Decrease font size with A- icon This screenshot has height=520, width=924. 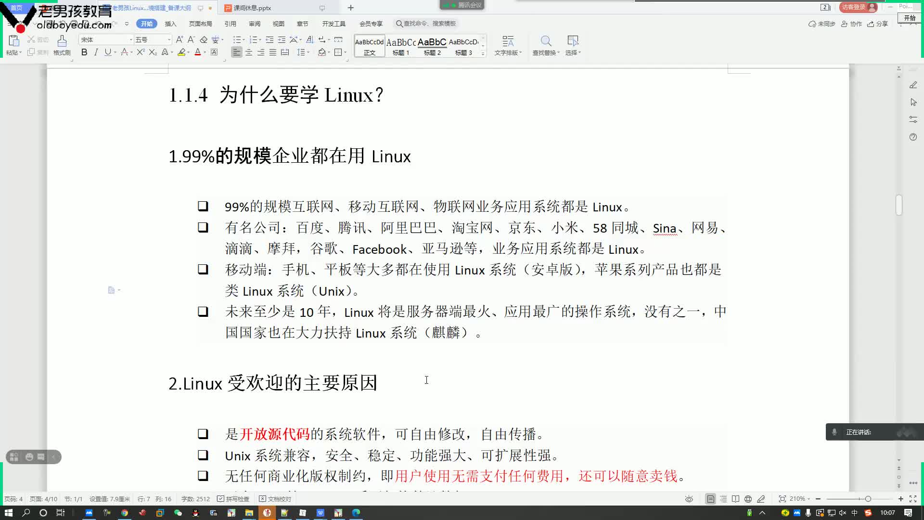(191, 39)
